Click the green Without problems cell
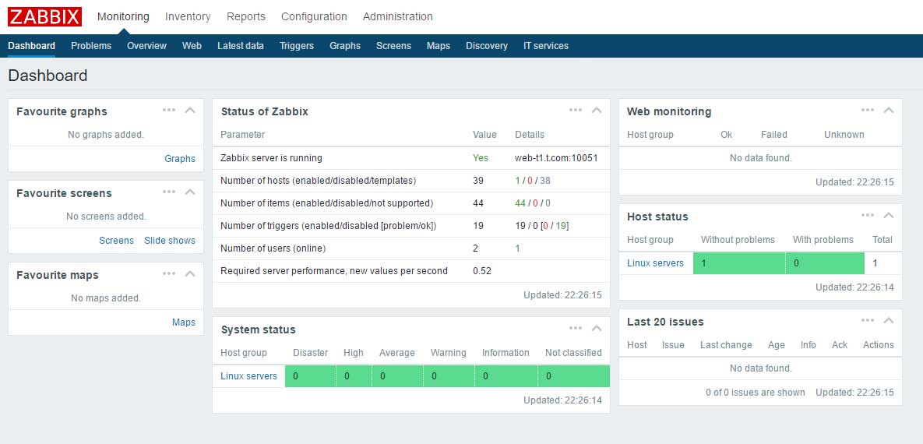This screenshot has height=444, width=923. [739, 263]
